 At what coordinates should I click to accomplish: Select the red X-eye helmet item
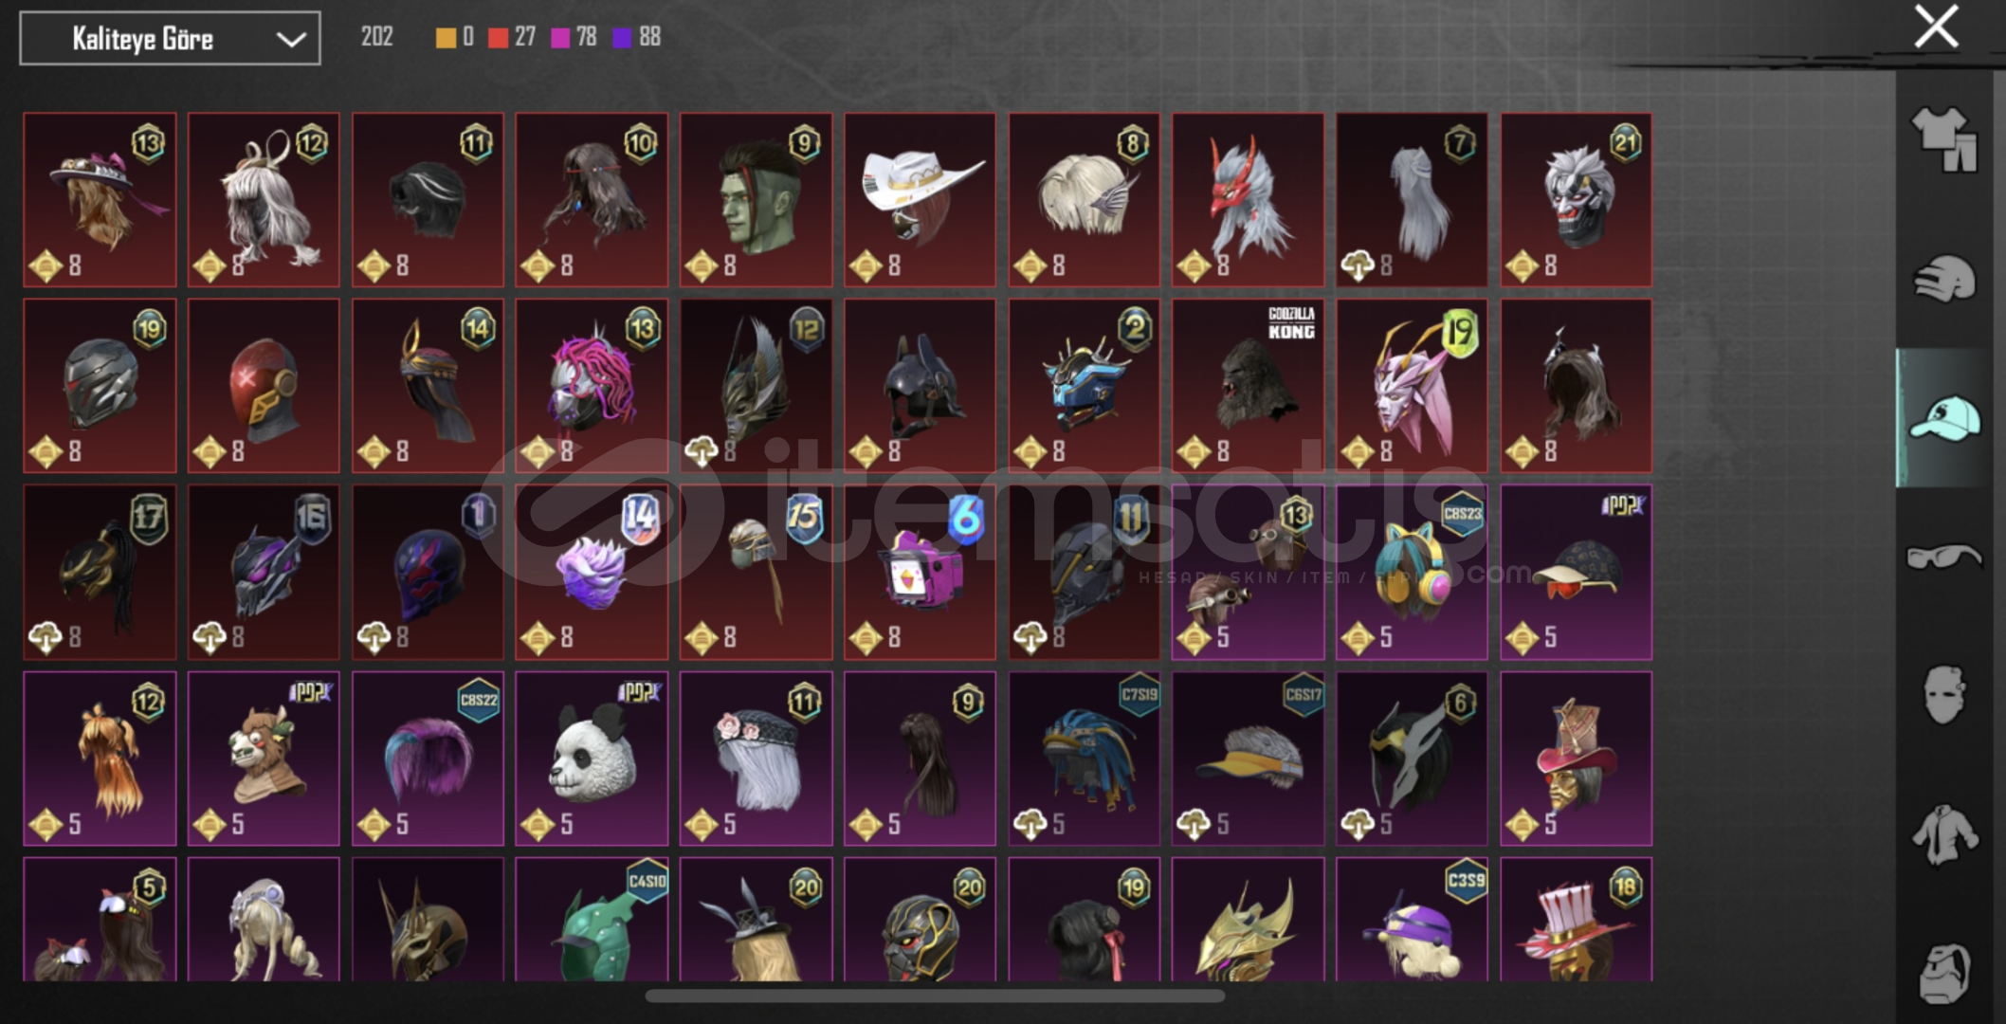pos(264,386)
